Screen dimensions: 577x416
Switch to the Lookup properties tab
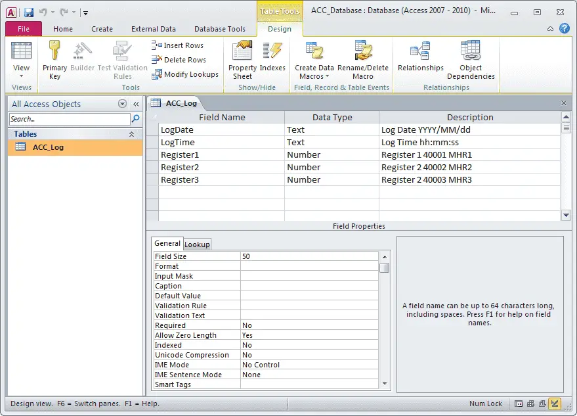click(197, 244)
